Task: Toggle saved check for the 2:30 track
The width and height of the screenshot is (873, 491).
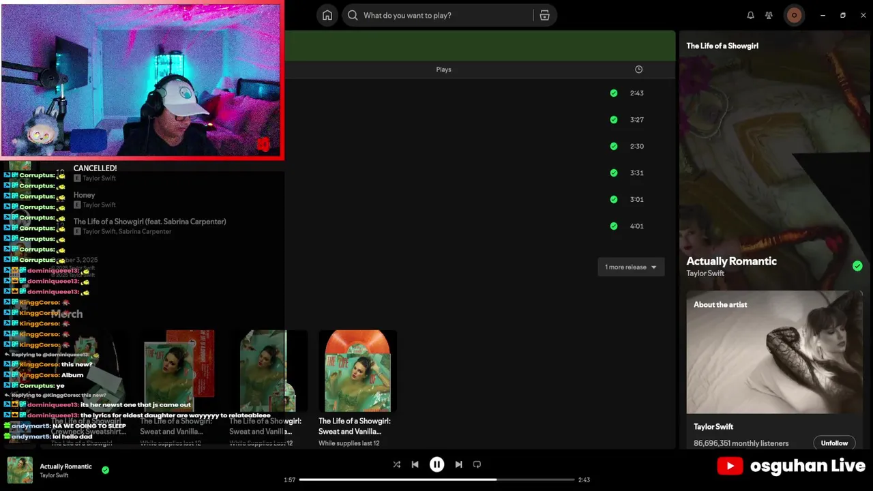Action: point(614,146)
